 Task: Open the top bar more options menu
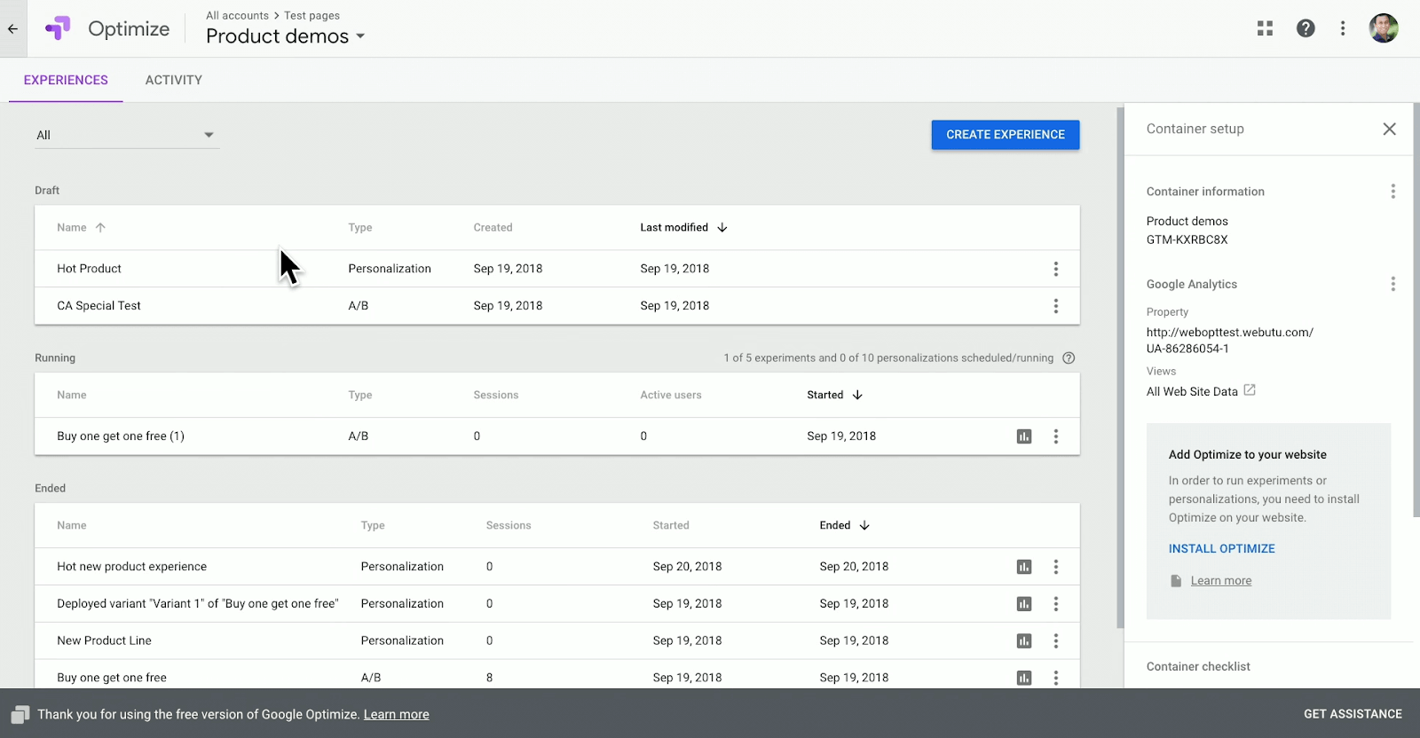tap(1343, 28)
